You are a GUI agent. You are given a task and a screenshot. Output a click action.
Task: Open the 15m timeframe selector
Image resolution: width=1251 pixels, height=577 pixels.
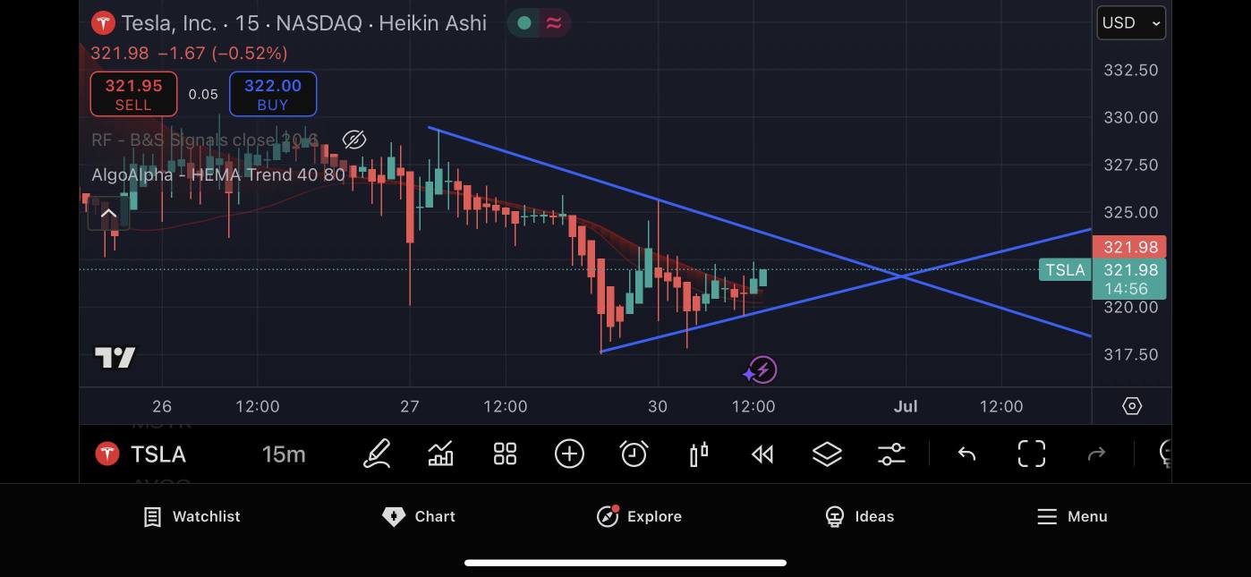pos(284,454)
